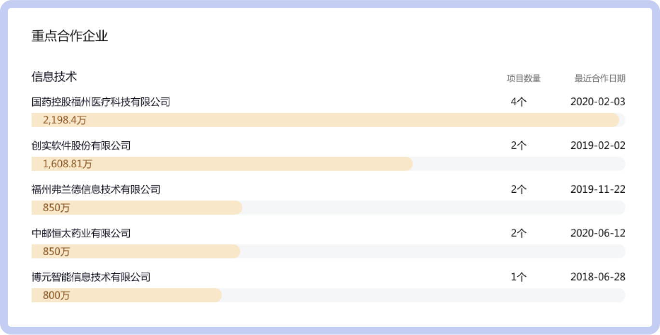Click the 800万 progress bar
This screenshot has height=335, width=660.
tap(329, 295)
